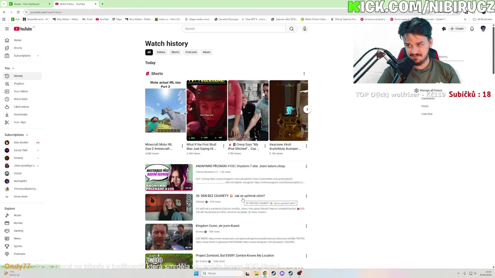Open File Explorer from the taskbar
This screenshot has height=278, width=495.
coord(256,273)
